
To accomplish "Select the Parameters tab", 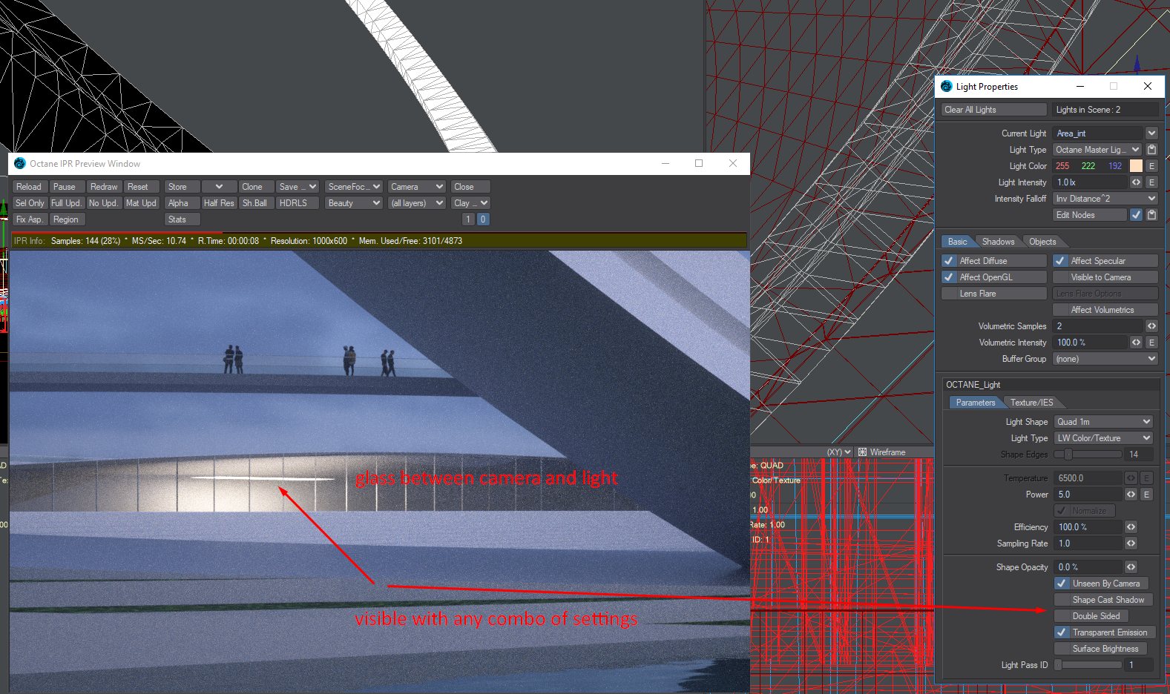I will point(975,403).
